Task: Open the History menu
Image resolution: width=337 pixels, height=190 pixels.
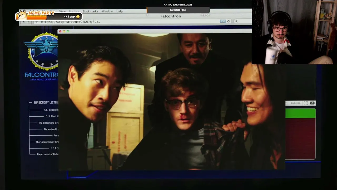Action: [x=74, y=11]
